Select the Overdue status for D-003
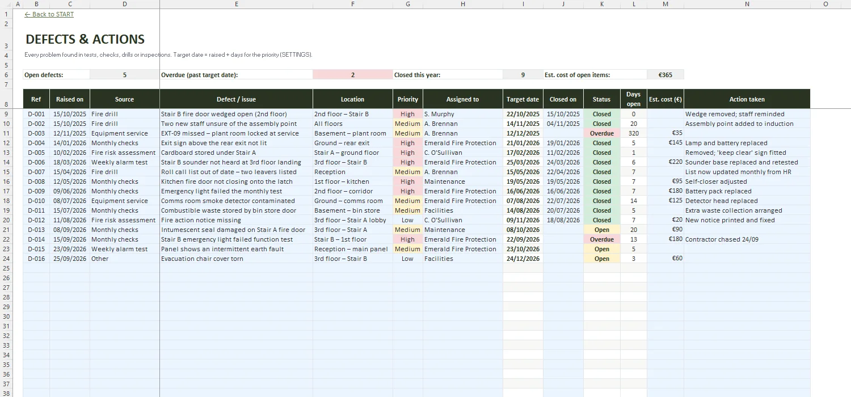This screenshot has width=851, height=397. click(x=602, y=133)
